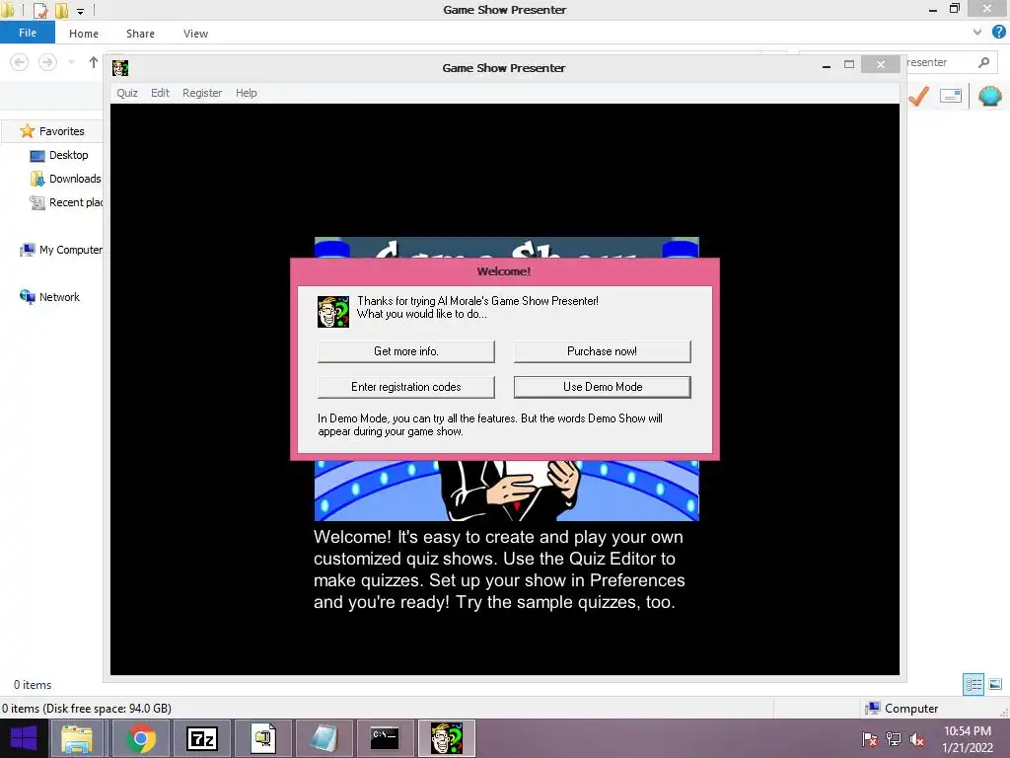This screenshot has height=758, width=1010.
Task: Expand the Explorer ribbon chevron
Action: click(x=977, y=32)
